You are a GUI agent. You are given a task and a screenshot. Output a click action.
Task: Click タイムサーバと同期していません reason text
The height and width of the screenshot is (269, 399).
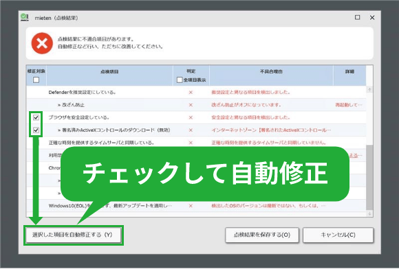[x=269, y=143]
